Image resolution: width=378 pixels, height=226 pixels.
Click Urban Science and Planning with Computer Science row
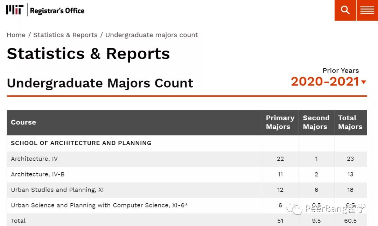coord(99,205)
